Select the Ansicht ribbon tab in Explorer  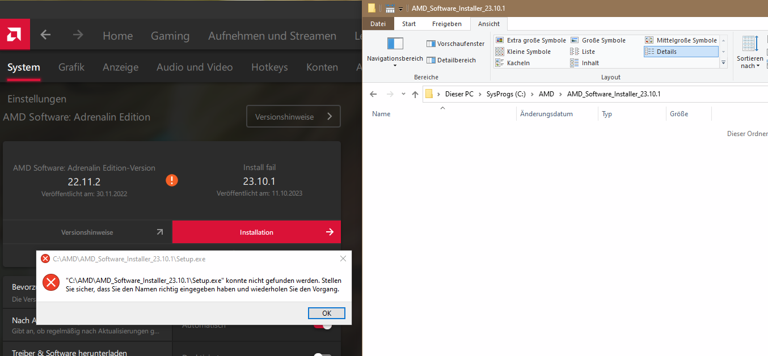click(x=489, y=24)
